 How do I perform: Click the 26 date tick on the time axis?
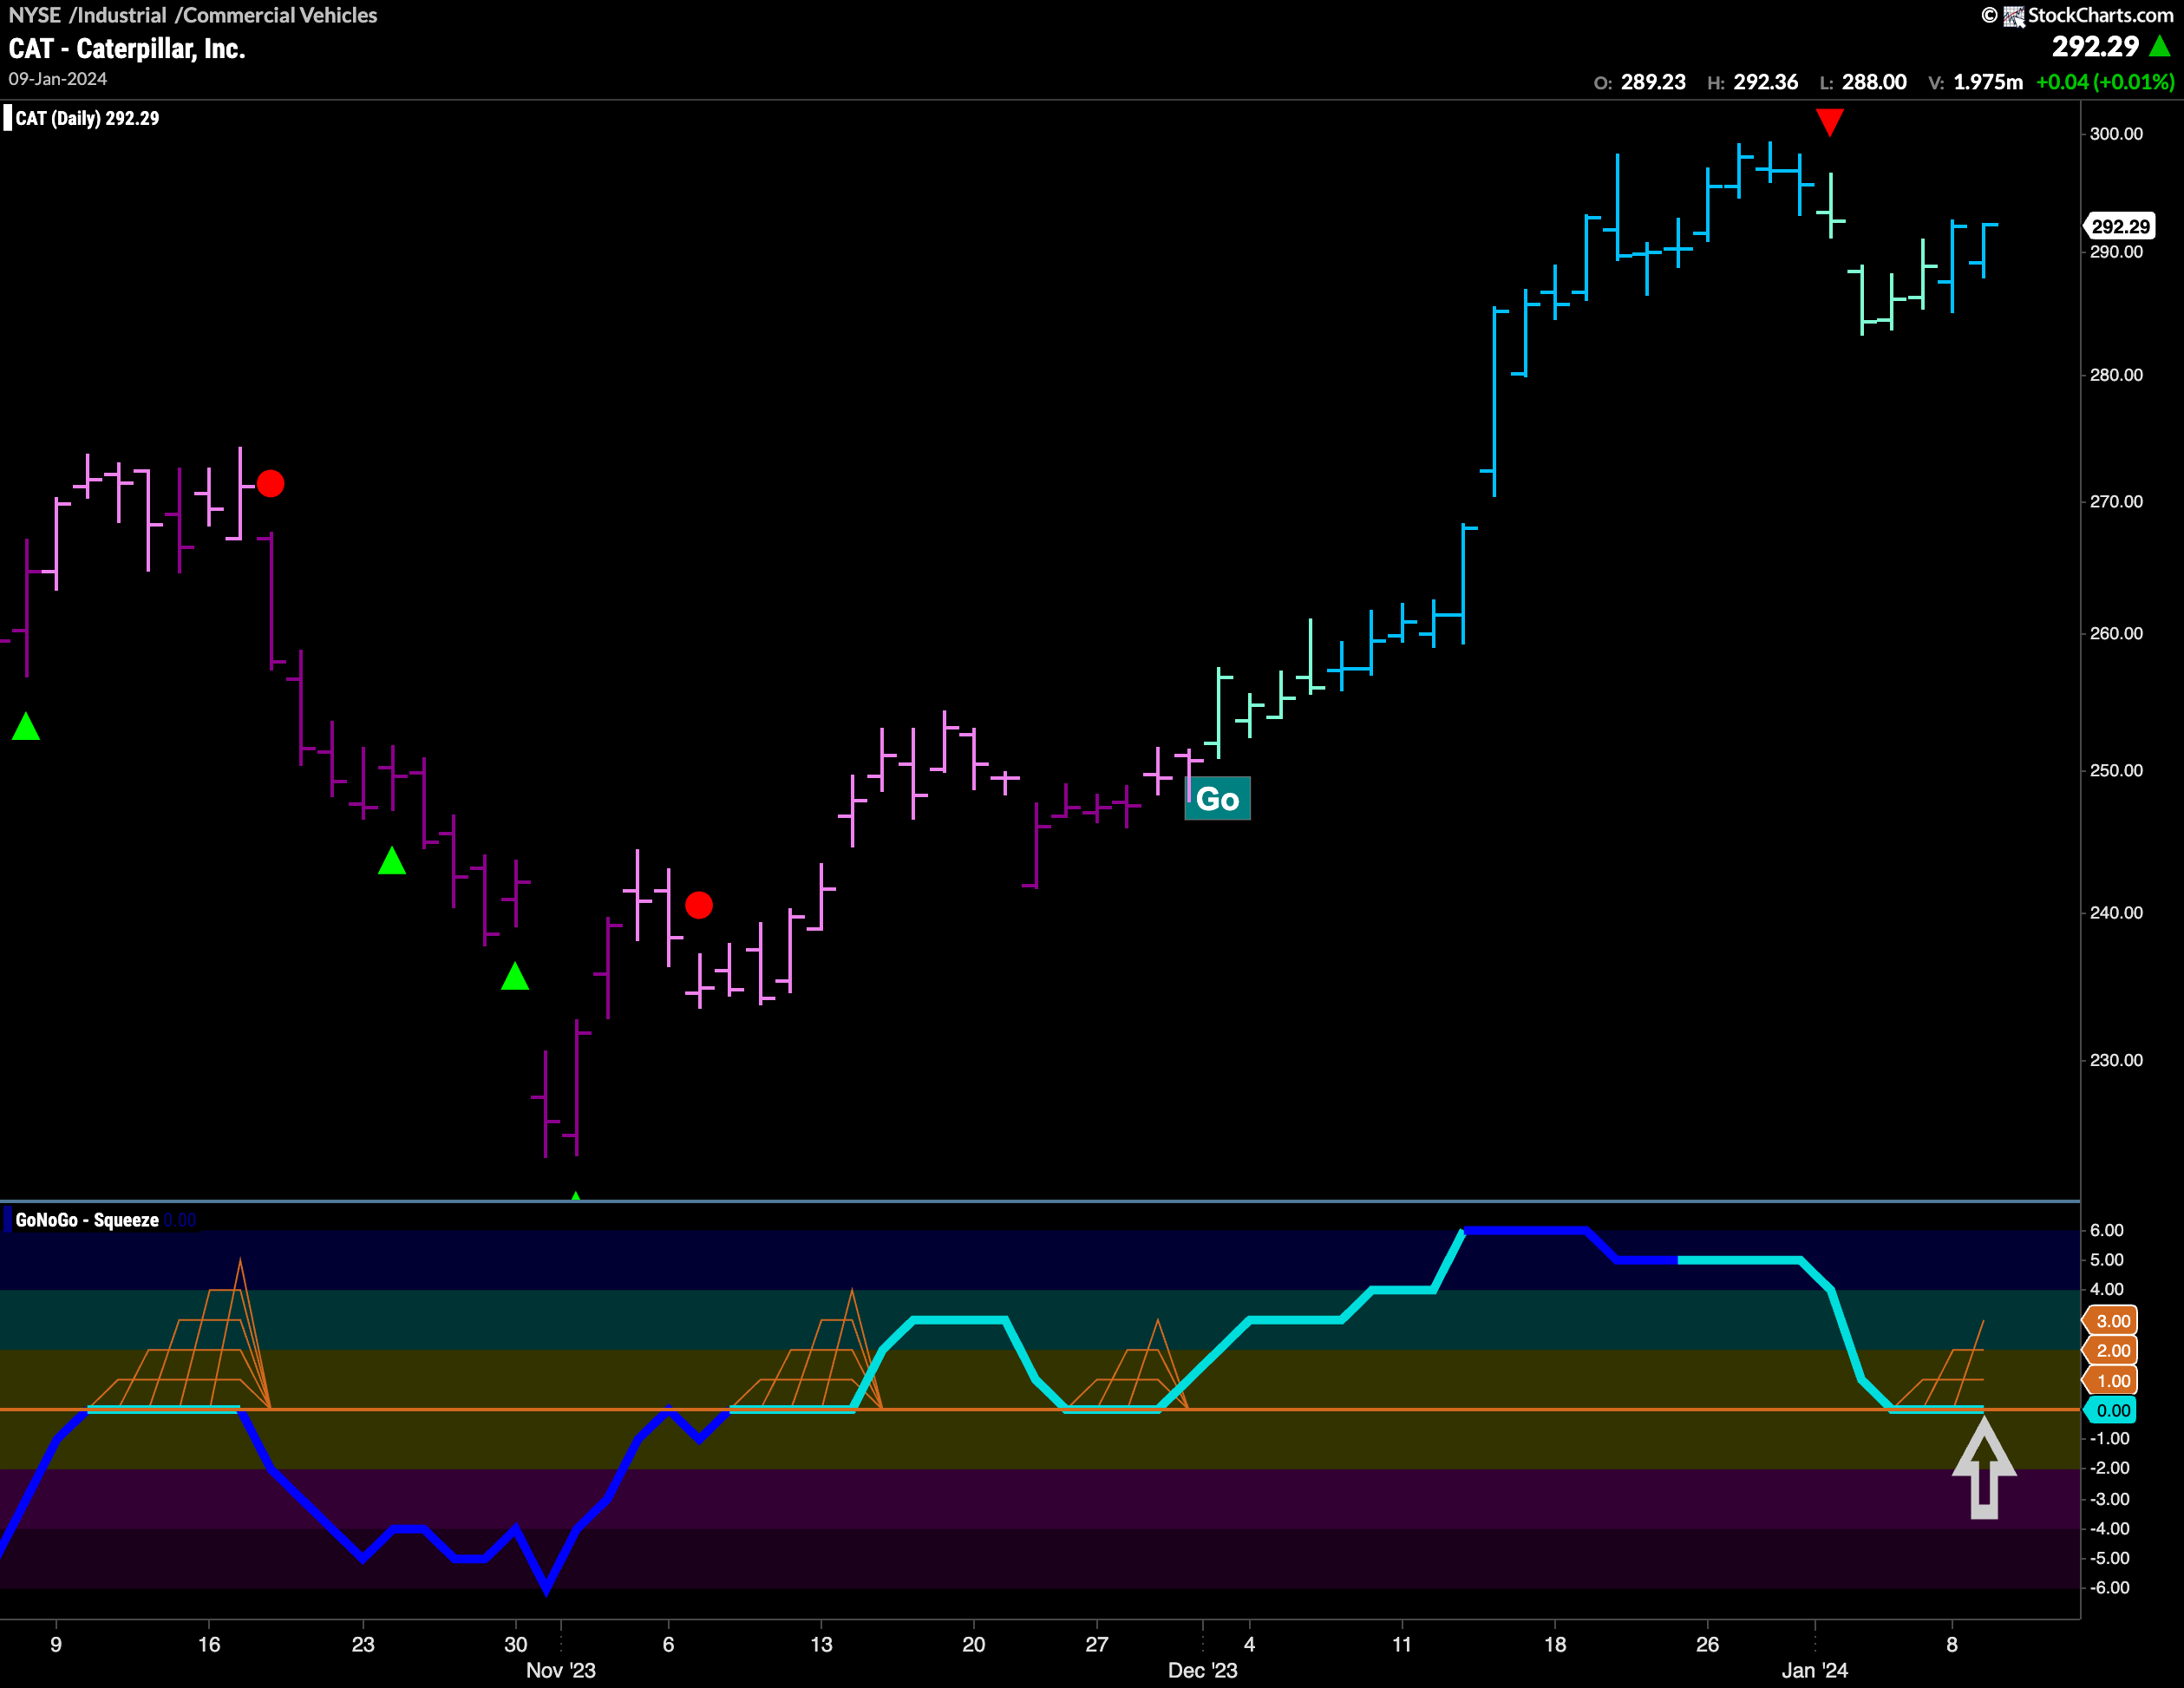[x=1708, y=1644]
